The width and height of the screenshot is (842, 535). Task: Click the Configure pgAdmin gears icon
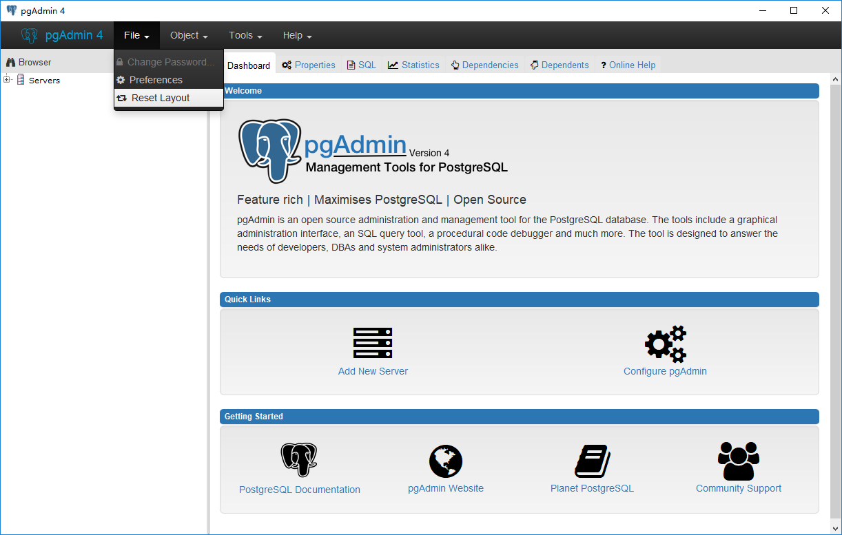point(665,344)
